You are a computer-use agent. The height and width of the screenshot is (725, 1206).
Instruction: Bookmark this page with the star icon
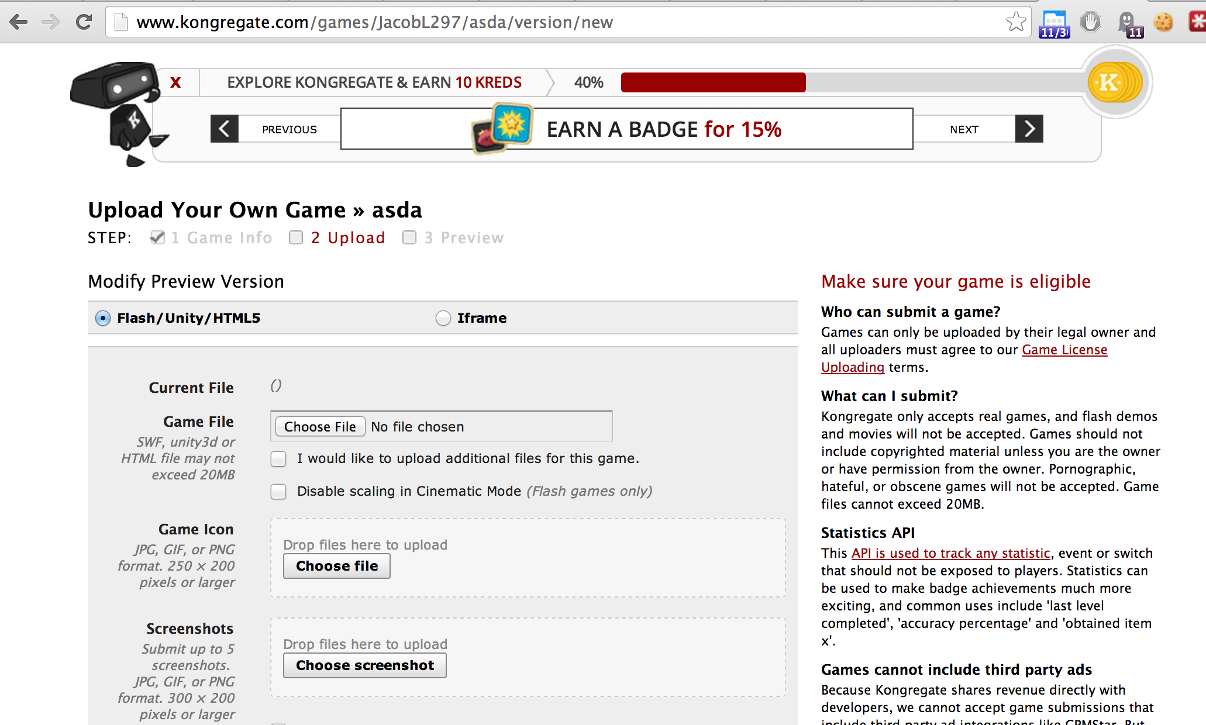[x=1016, y=22]
